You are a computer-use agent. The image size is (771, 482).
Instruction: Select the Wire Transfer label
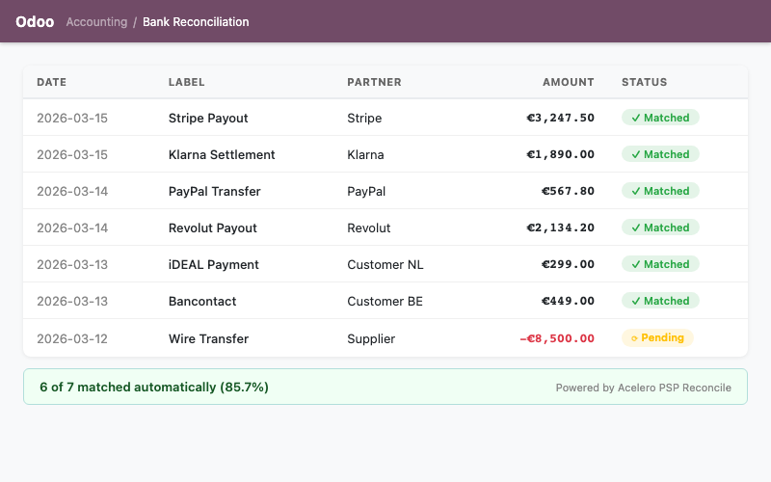tap(208, 339)
